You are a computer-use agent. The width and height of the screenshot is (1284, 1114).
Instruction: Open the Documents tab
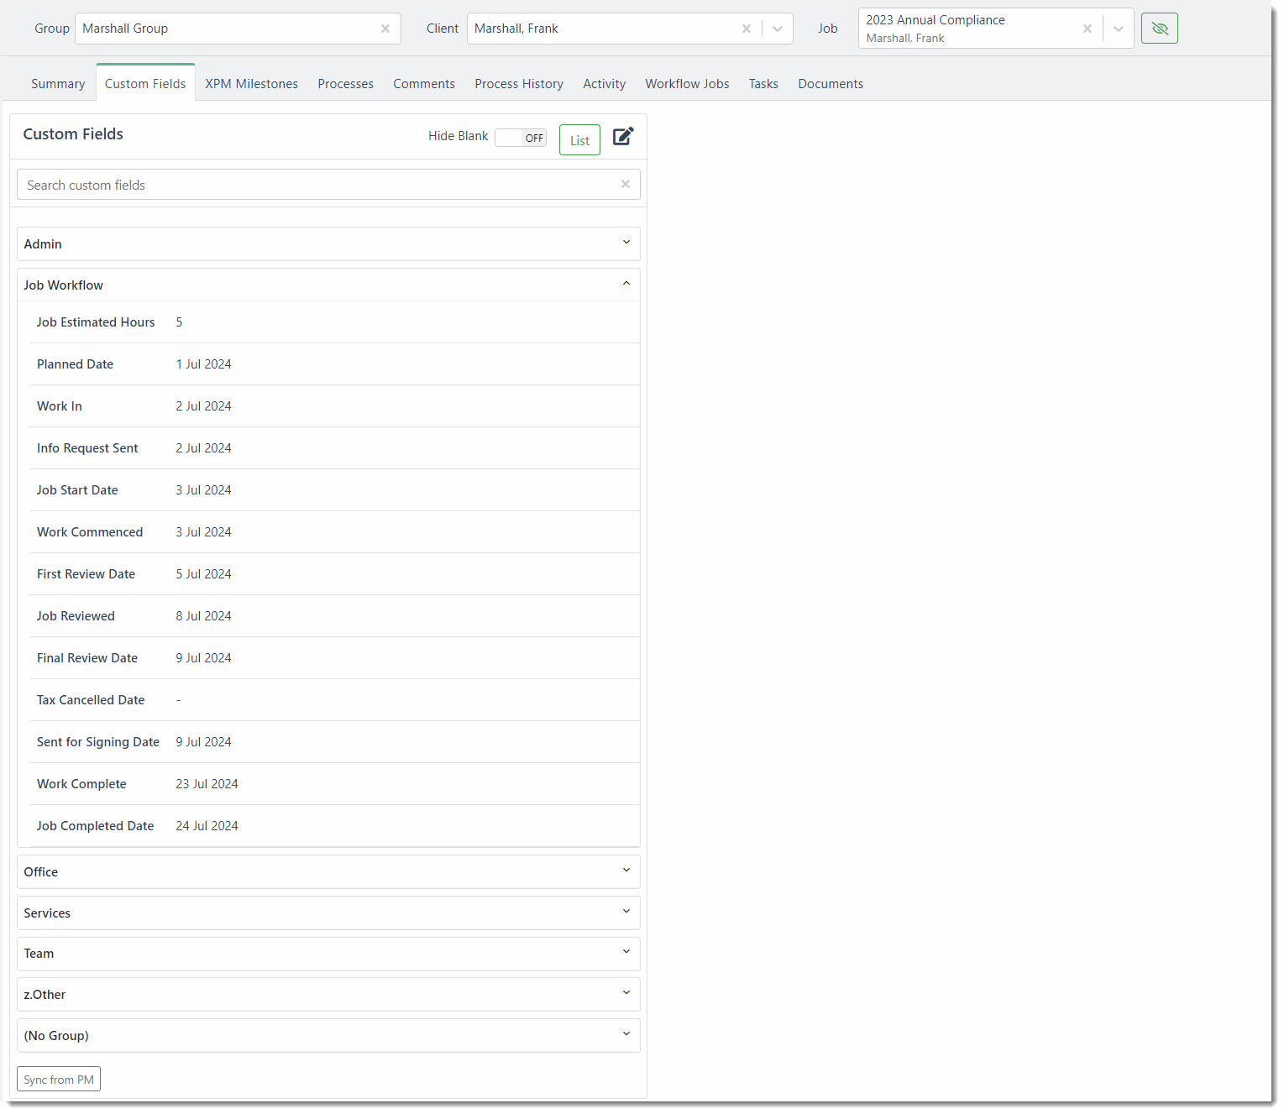831,84
